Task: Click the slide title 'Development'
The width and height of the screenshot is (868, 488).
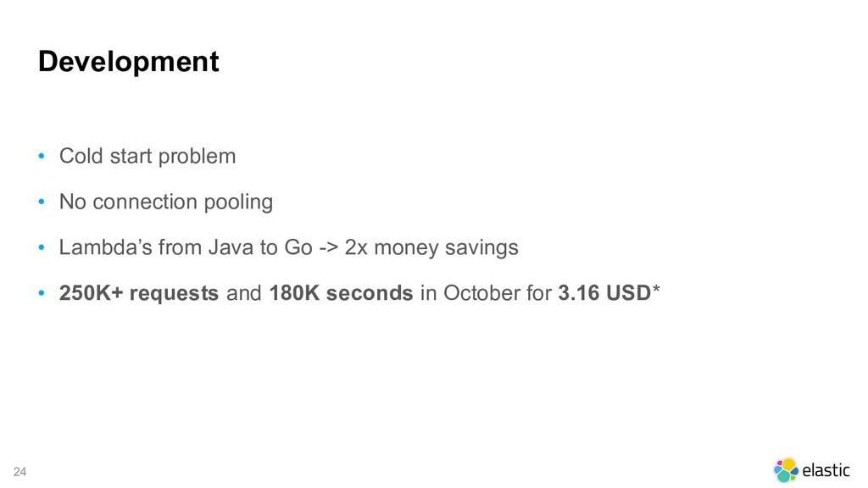Action: (x=129, y=61)
